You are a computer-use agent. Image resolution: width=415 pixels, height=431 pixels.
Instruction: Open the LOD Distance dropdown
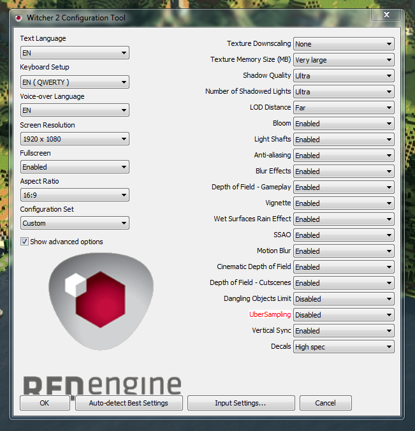click(x=344, y=108)
